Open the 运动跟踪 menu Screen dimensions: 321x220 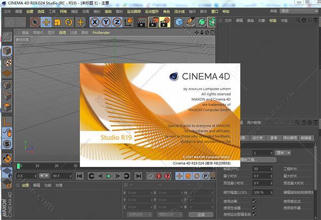(134, 11)
